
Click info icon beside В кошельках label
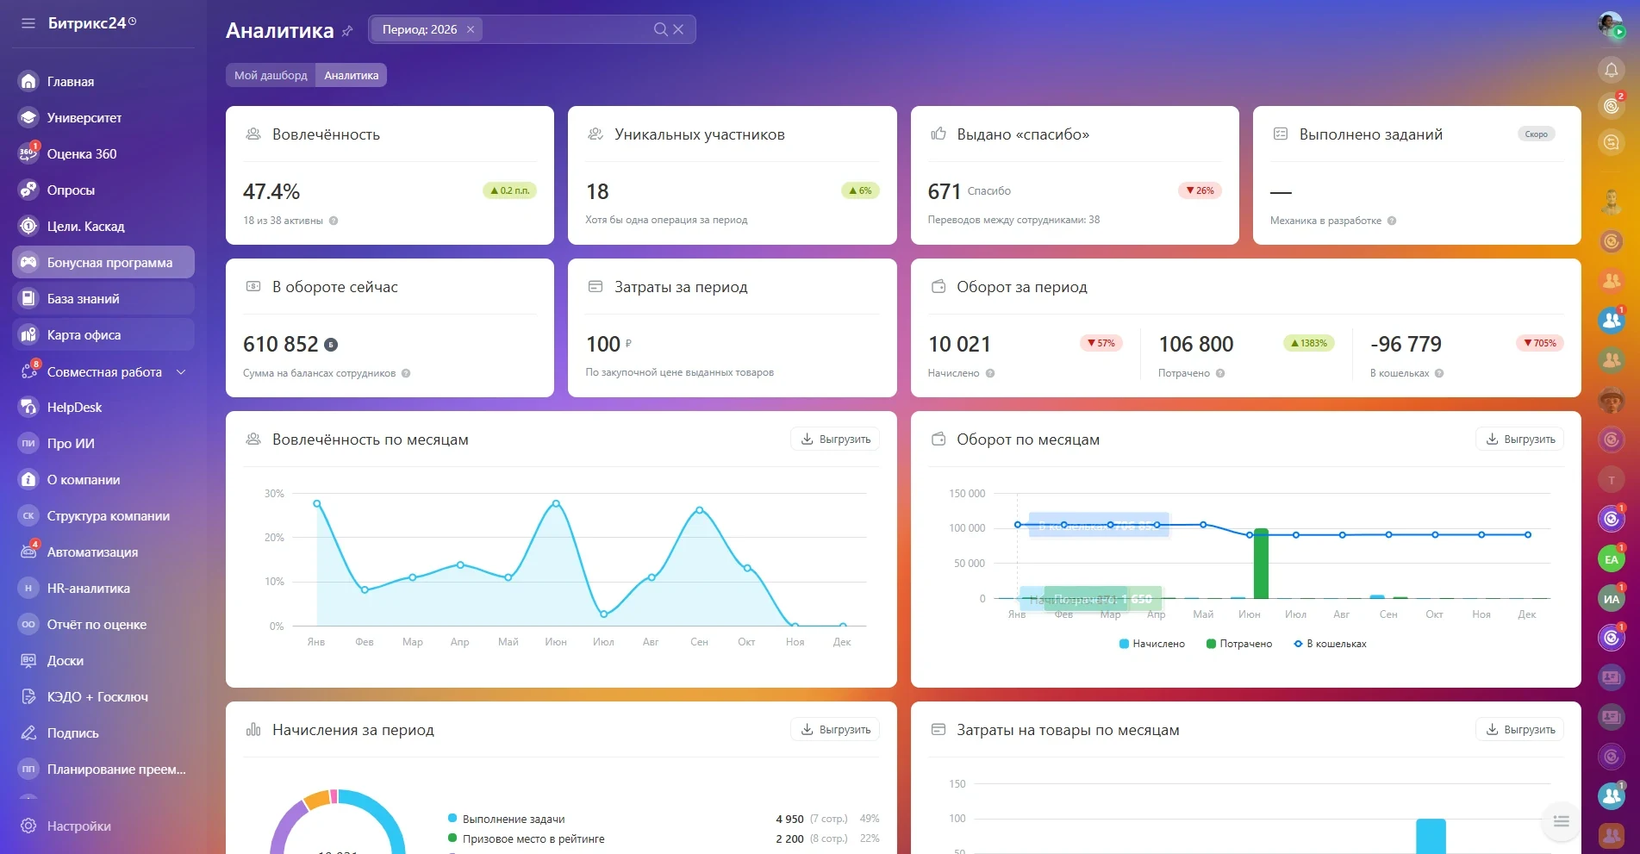[1439, 373]
